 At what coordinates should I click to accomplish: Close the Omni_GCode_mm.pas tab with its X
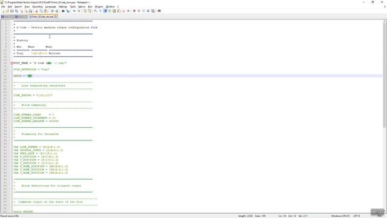tap(56, 17)
